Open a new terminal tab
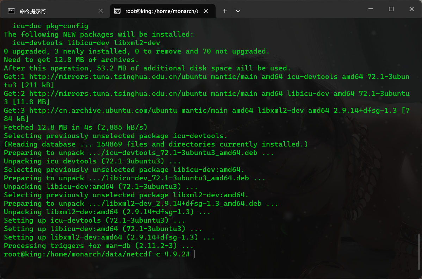The width and height of the screenshot is (422, 279). click(x=225, y=11)
